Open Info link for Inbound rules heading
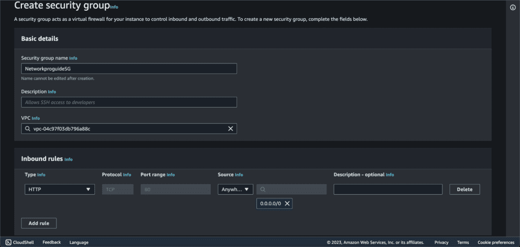This screenshot has height=247, width=520. [69, 159]
